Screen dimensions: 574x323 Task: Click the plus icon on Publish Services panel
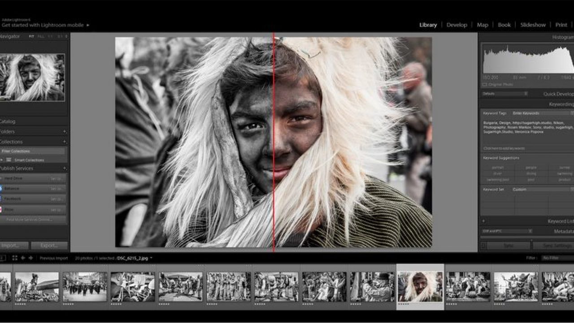[x=65, y=168]
